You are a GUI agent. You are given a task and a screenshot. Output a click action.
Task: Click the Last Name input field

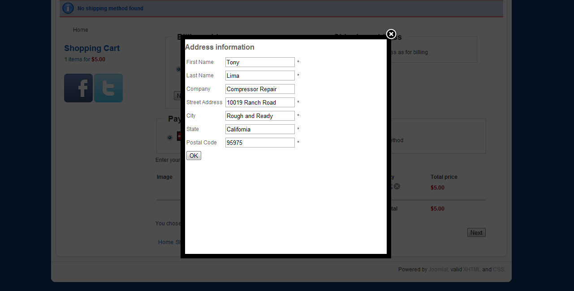tap(260, 76)
